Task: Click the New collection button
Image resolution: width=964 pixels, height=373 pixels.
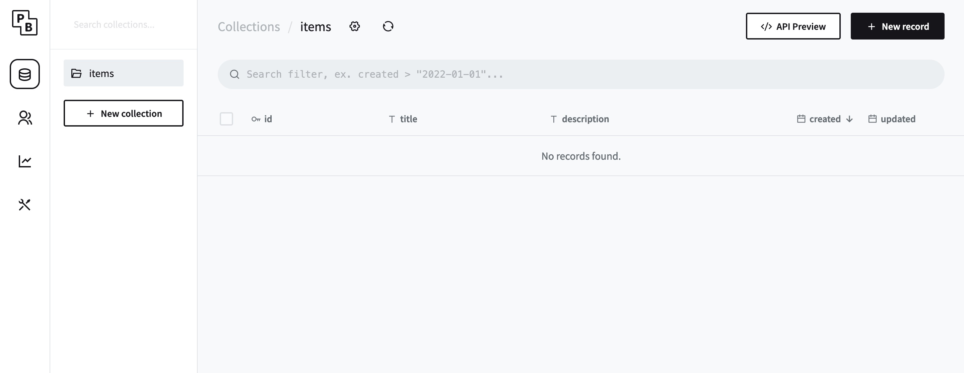Action: point(123,114)
